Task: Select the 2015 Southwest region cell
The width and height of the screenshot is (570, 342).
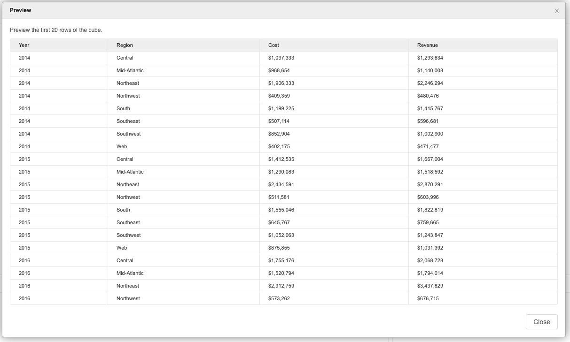Action: pyautogui.click(x=129, y=235)
